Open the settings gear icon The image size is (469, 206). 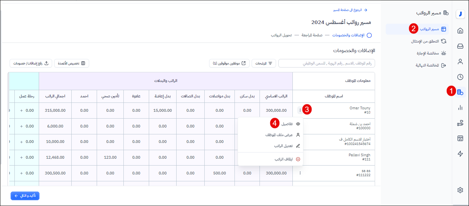coord(460,190)
